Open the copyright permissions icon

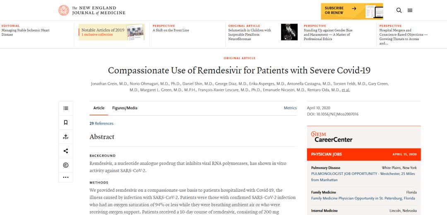click(x=65, y=165)
